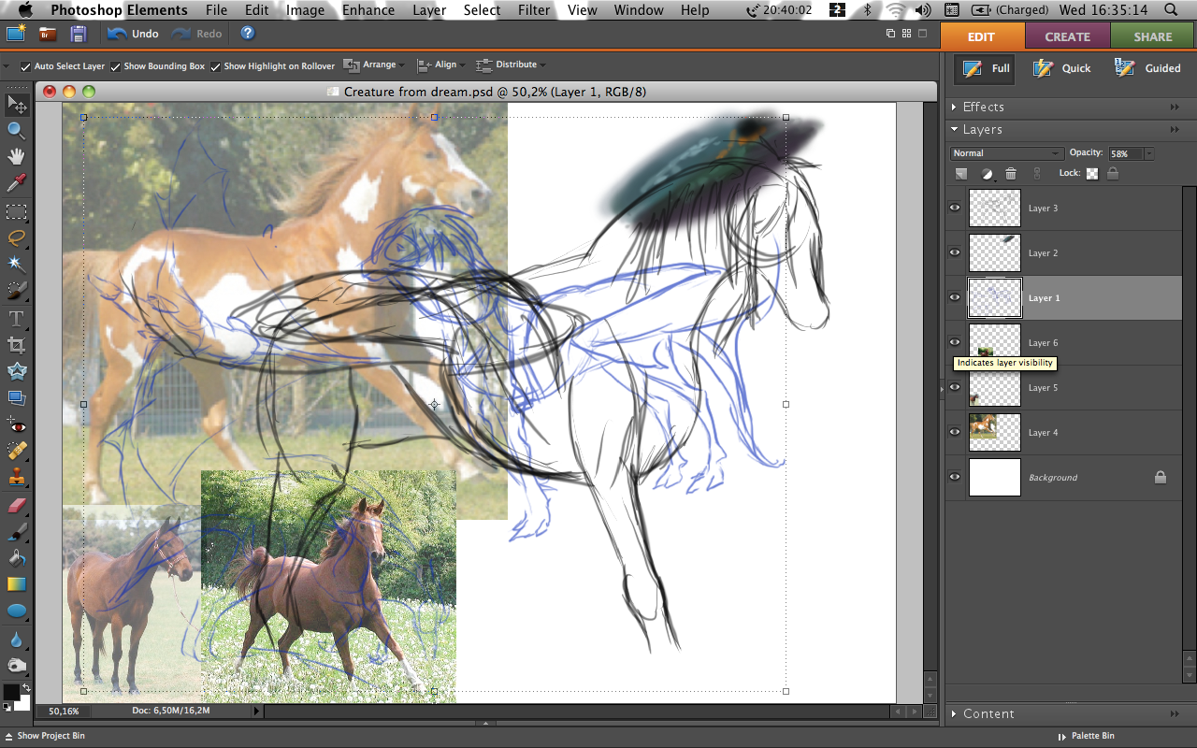Screen dimensions: 1197x748
Task: Click the Full edit mode button
Action: coord(986,68)
